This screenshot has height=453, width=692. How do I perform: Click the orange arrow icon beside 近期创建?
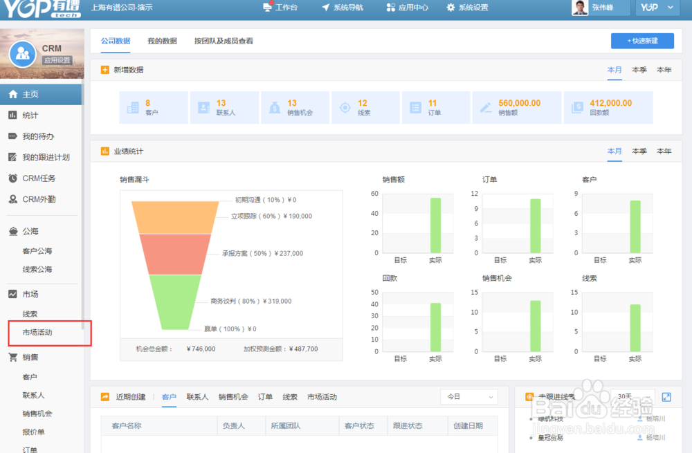[x=105, y=397]
